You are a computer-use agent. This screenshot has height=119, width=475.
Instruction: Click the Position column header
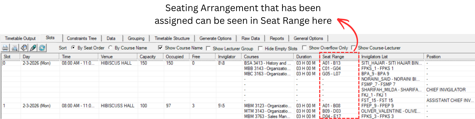coord(449,57)
